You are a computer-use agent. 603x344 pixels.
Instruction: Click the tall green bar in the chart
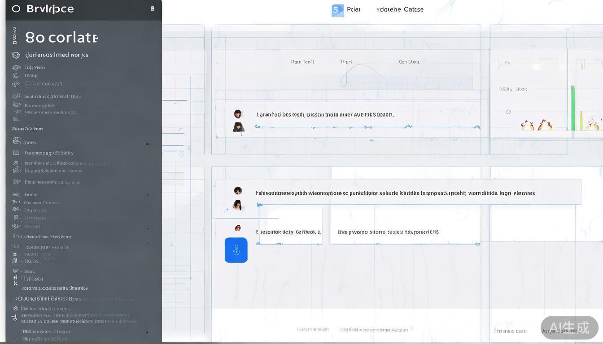573,107
